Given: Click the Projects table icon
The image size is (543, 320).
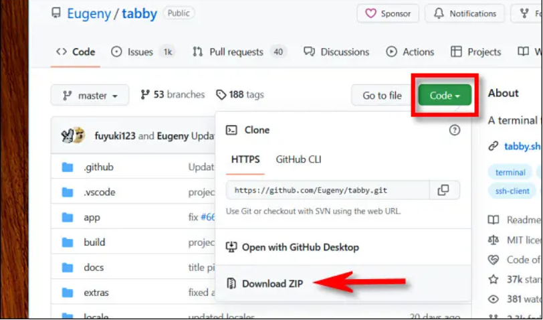Looking at the screenshot, I should pyautogui.click(x=456, y=52).
